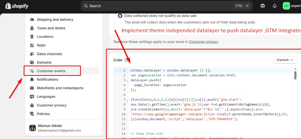Click the 'var pageLocation' code line
This screenshot has width=301, height=139.
pyautogui.click(x=183, y=75)
